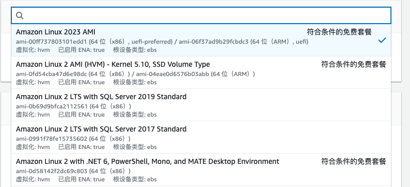Click the AMI ID ami-00ff737803101edd1 text
The image size is (410, 187).
52,42
